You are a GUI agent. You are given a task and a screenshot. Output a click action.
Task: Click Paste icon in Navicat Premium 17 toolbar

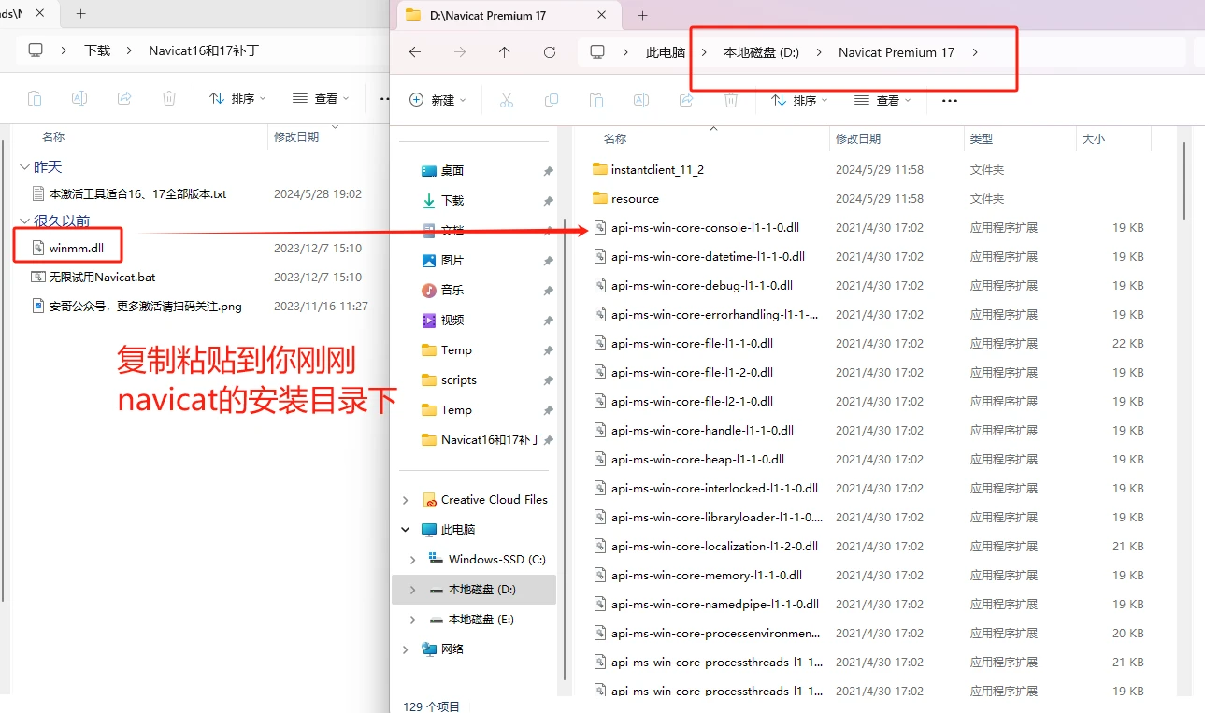tap(595, 100)
